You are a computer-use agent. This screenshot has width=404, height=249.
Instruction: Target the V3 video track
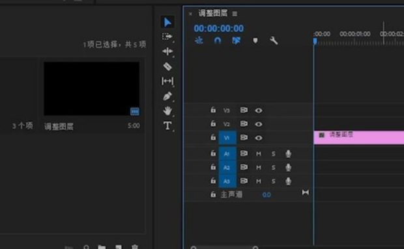(x=227, y=111)
